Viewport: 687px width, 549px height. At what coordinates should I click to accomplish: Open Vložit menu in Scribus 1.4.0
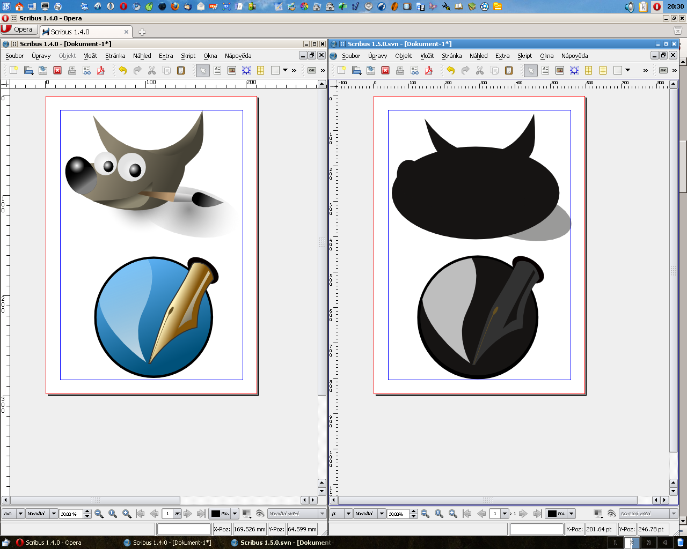(90, 56)
